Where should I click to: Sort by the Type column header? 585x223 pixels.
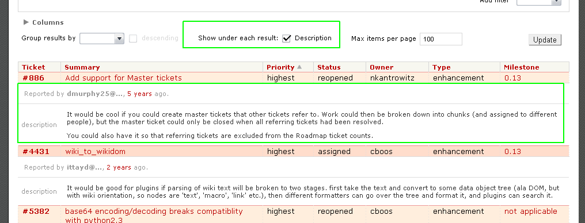(442, 67)
